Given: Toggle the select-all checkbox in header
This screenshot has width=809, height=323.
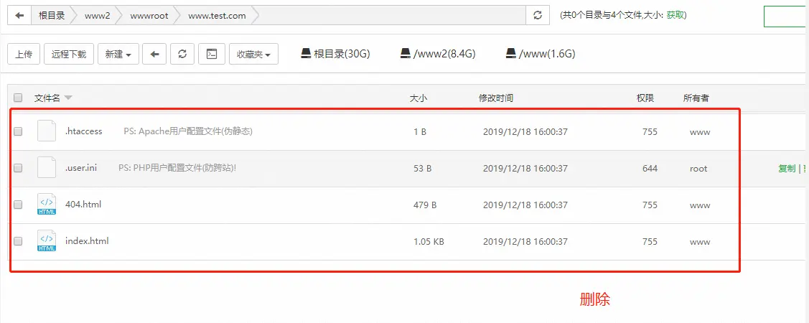Looking at the screenshot, I should 19,98.
